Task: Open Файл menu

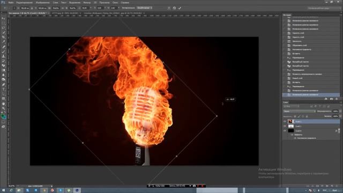Action: (x=11, y=3)
